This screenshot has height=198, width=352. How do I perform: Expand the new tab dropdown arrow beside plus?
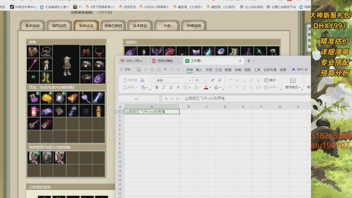254,61
